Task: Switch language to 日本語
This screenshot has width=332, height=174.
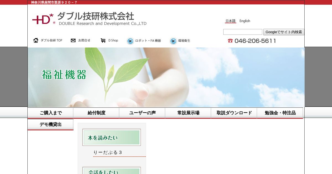Action: point(230,21)
